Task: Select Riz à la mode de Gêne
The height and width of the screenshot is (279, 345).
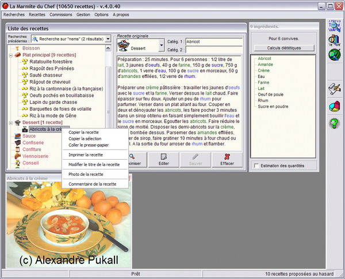Action: [x=53, y=116]
